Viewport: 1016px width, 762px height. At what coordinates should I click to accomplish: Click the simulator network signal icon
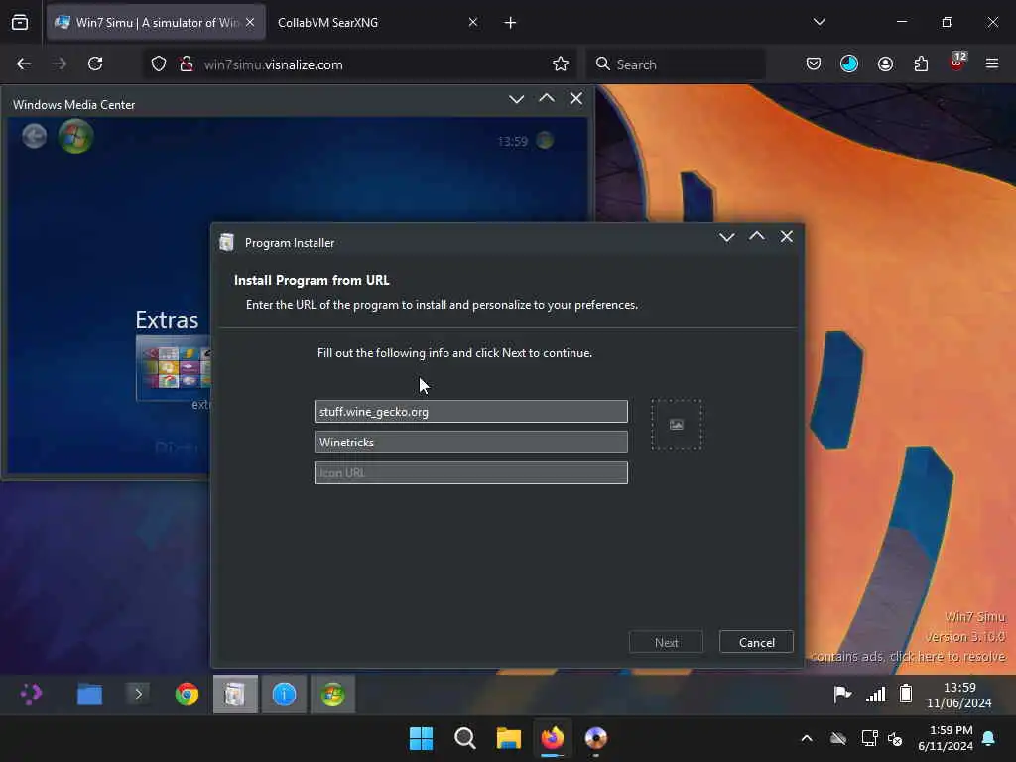pyautogui.click(x=875, y=695)
